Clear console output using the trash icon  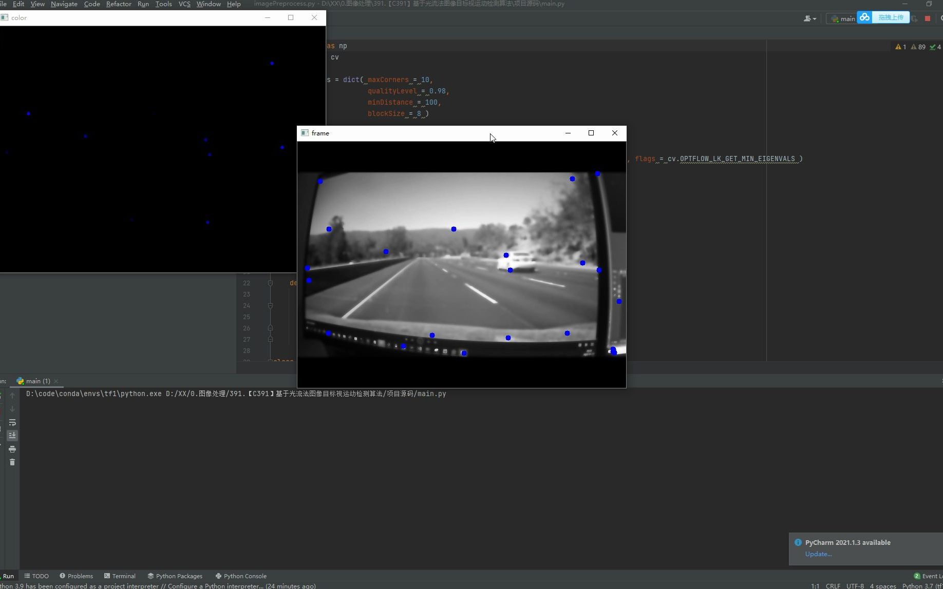[12, 462]
